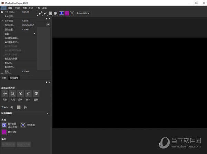Open the link-to-track dropdown
The image size is (207, 154).
(x=32, y=113)
